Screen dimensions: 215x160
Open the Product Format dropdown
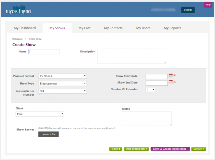[x=62, y=76]
